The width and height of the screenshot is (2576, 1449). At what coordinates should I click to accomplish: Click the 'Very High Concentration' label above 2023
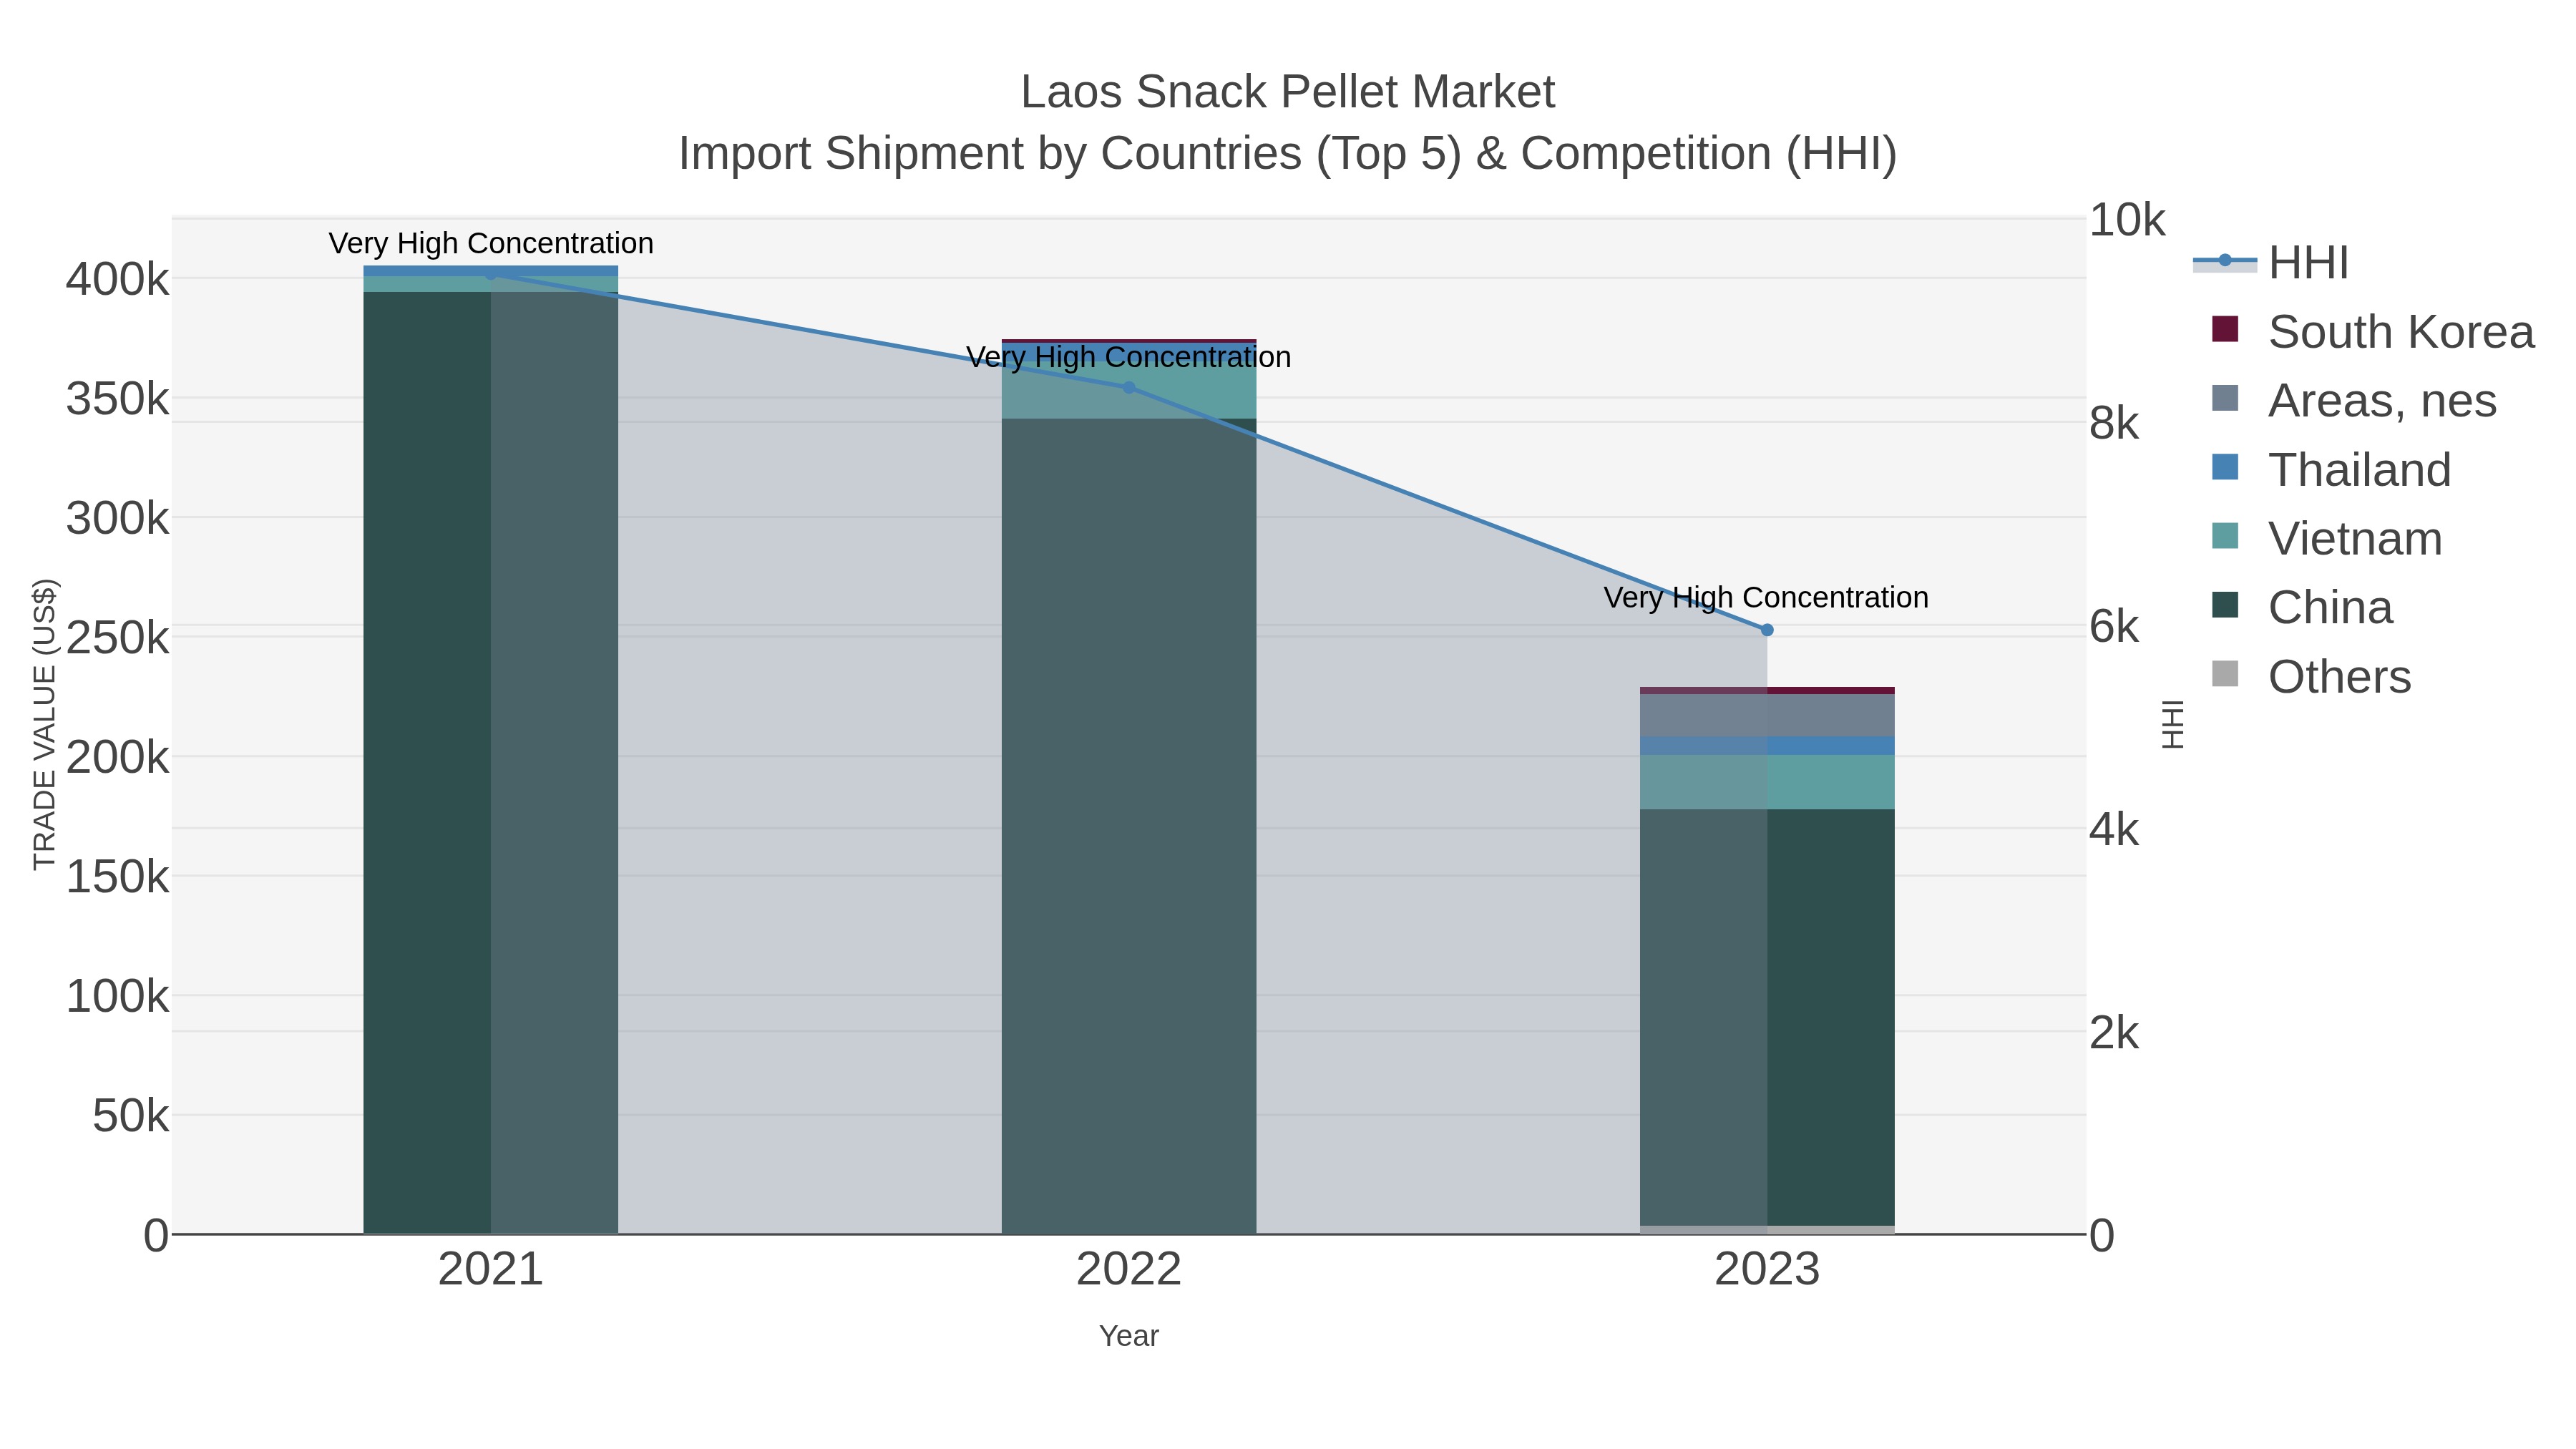(x=1766, y=598)
